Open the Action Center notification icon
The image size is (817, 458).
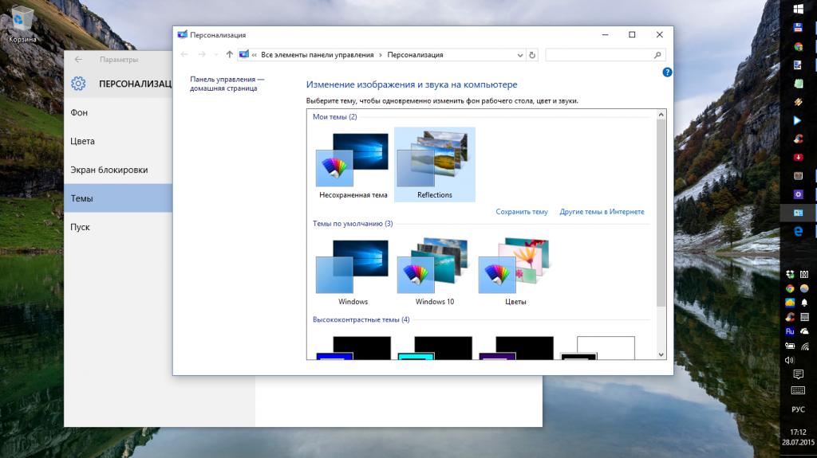797,374
